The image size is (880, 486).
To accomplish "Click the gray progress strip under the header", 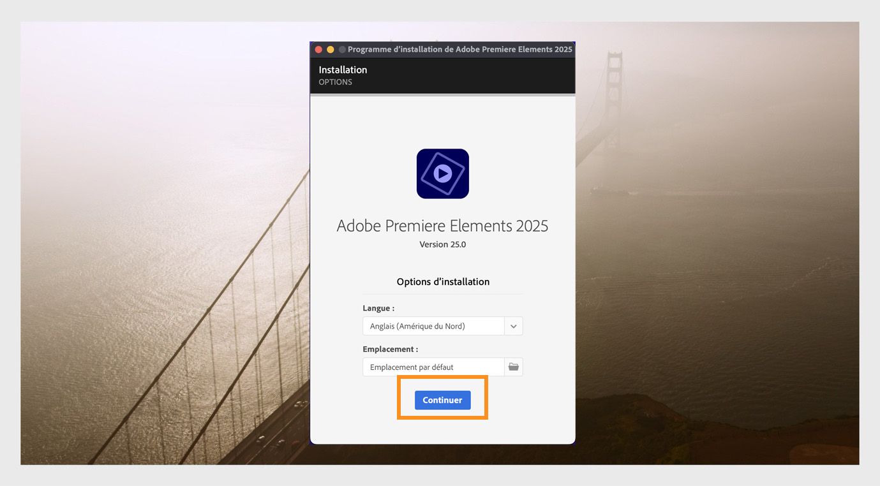I will pos(443,95).
